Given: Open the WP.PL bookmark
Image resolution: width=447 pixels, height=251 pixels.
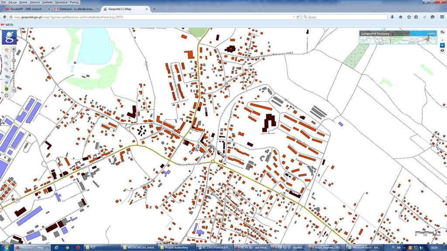Looking at the screenshot, I should 7,25.
